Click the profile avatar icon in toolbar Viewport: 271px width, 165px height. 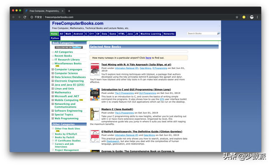[x=252, y=17]
